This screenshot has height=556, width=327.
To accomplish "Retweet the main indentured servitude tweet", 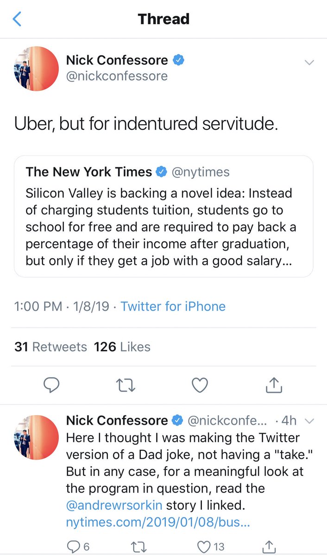I will click(125, 385).
